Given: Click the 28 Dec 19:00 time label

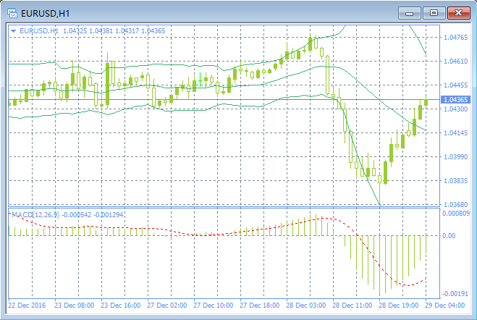Looking at the screenshot, I should (399, 305).
